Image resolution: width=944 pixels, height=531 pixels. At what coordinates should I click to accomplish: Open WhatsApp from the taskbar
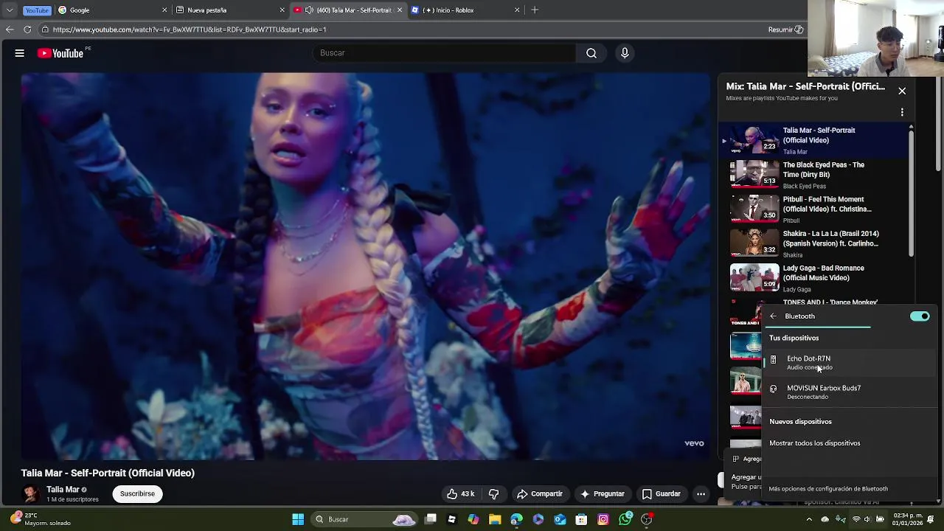click(x=625, y=519)
